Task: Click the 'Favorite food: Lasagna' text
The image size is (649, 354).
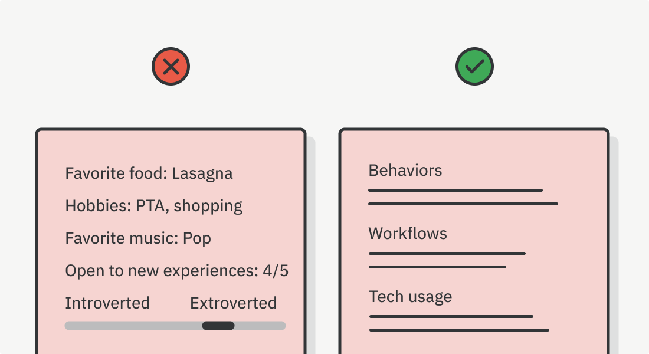Action: [x=149, y=173]
